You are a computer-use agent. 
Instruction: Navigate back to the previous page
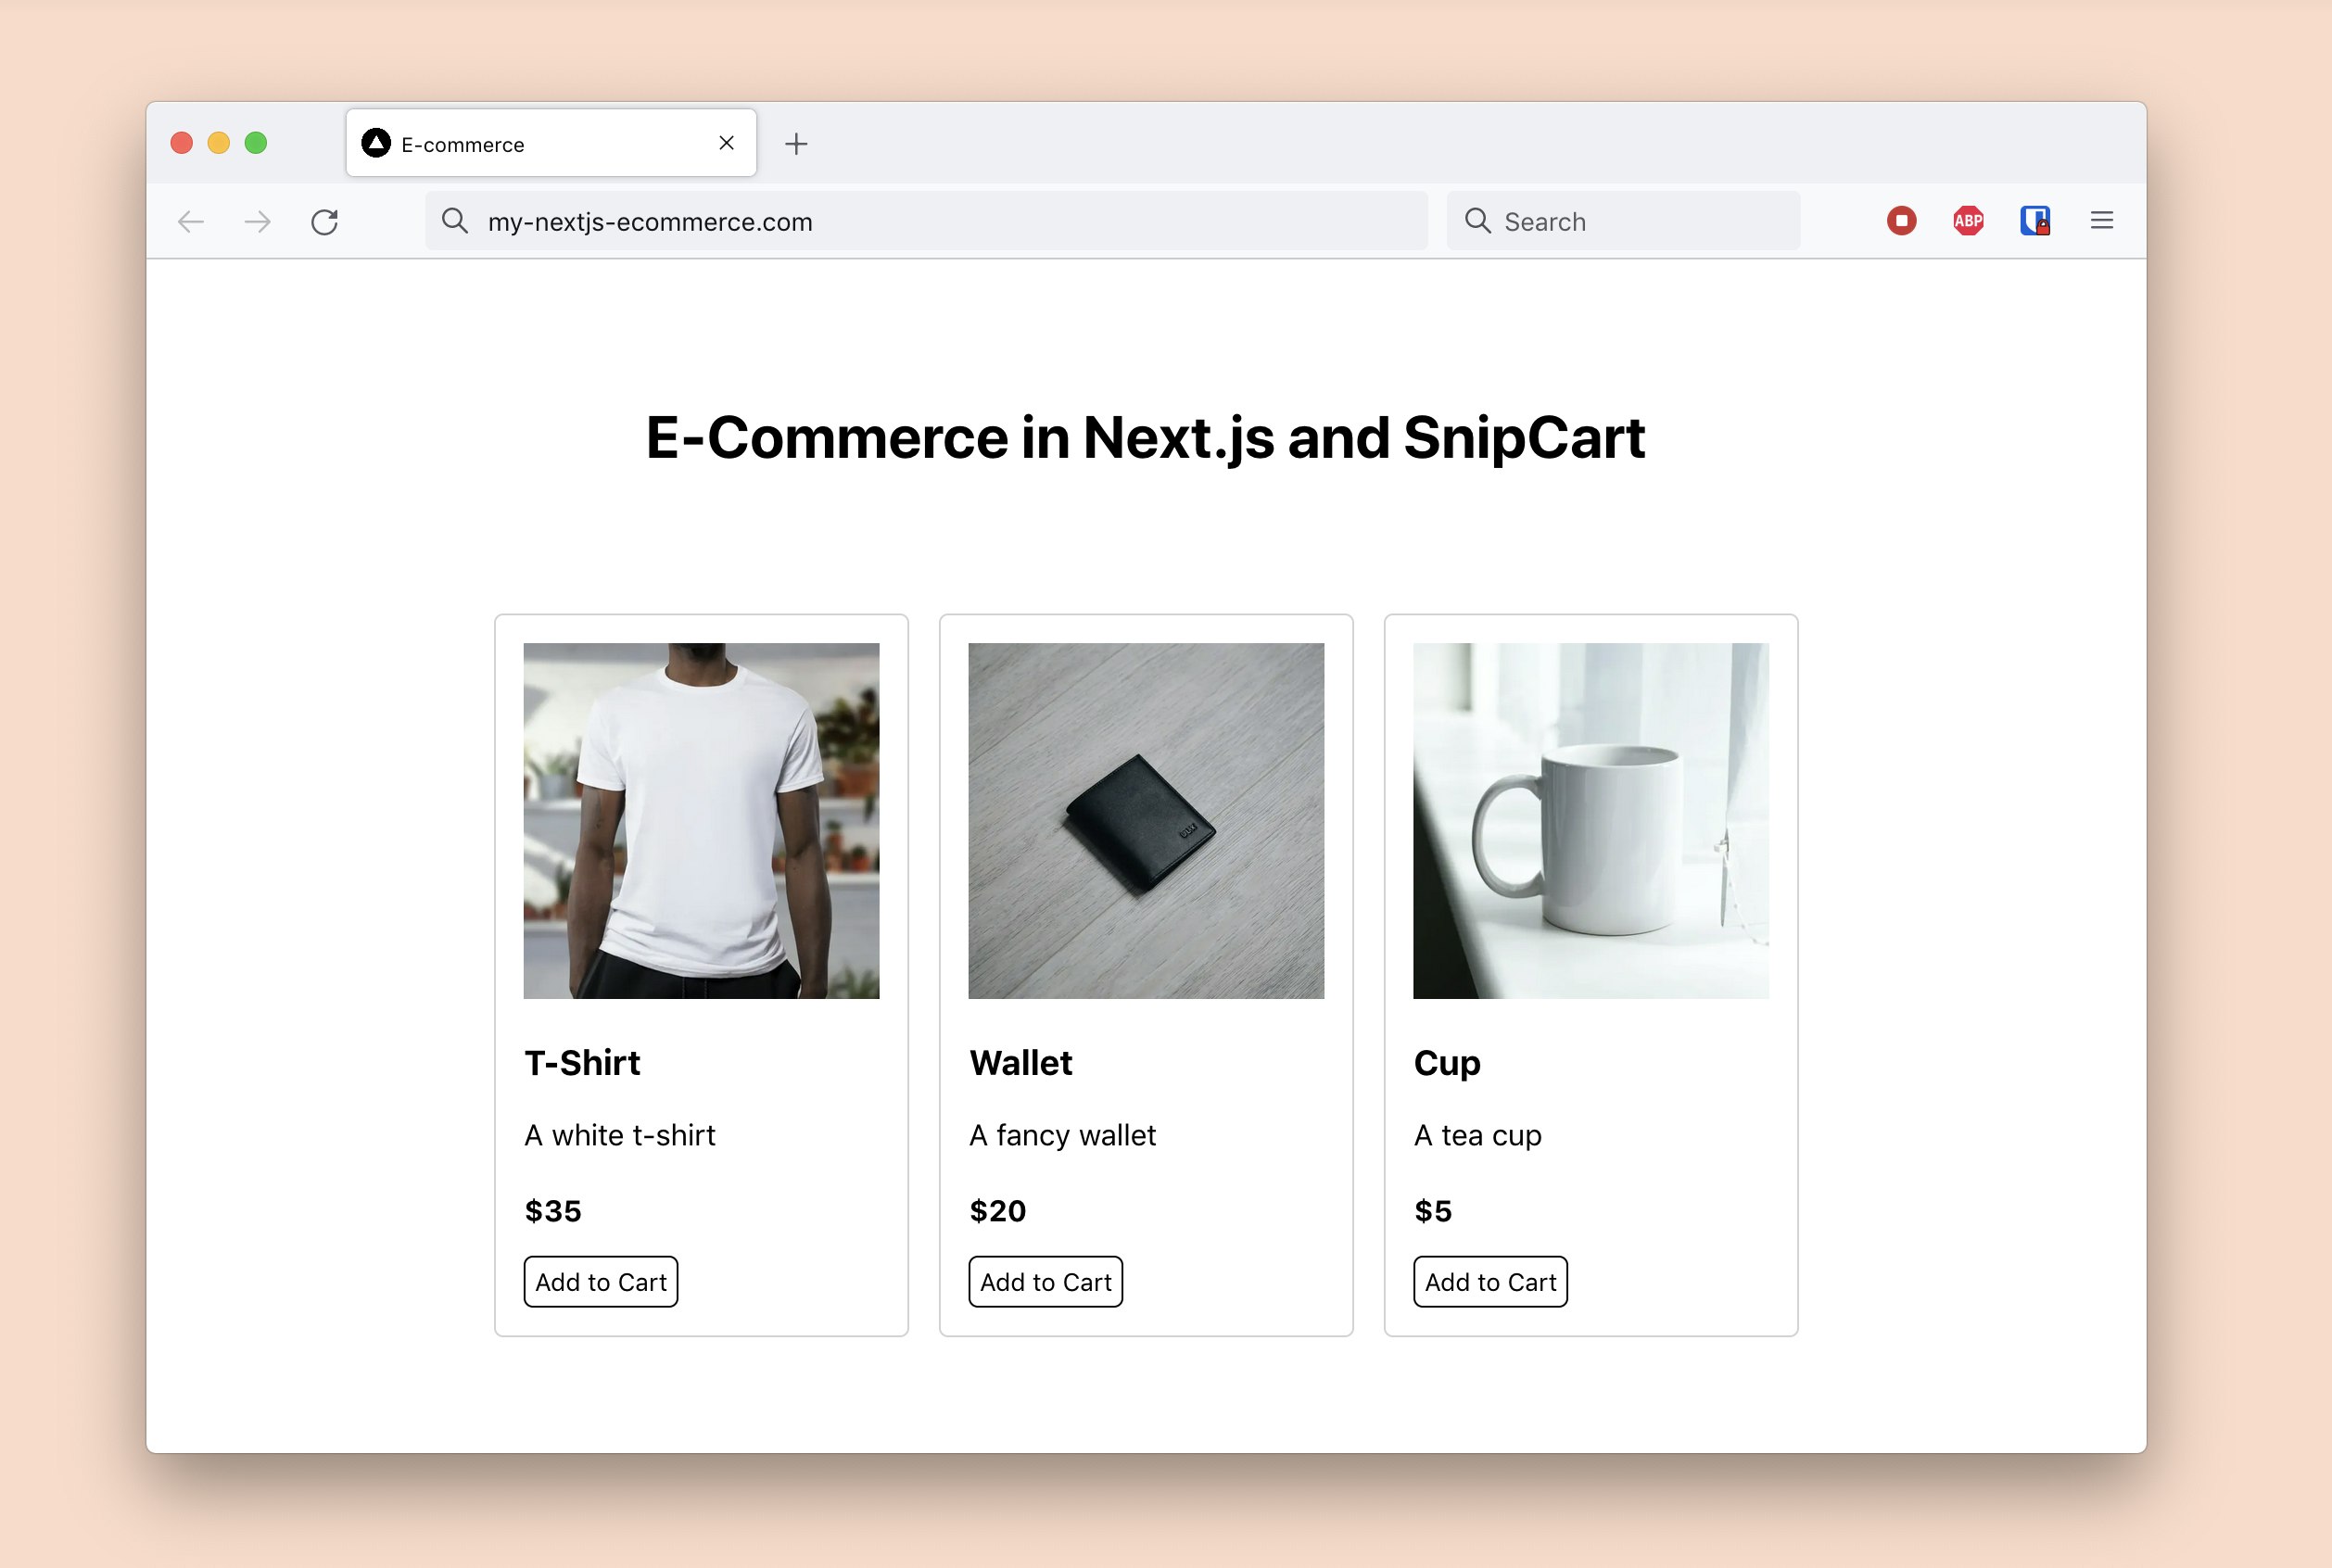(191, 221)
